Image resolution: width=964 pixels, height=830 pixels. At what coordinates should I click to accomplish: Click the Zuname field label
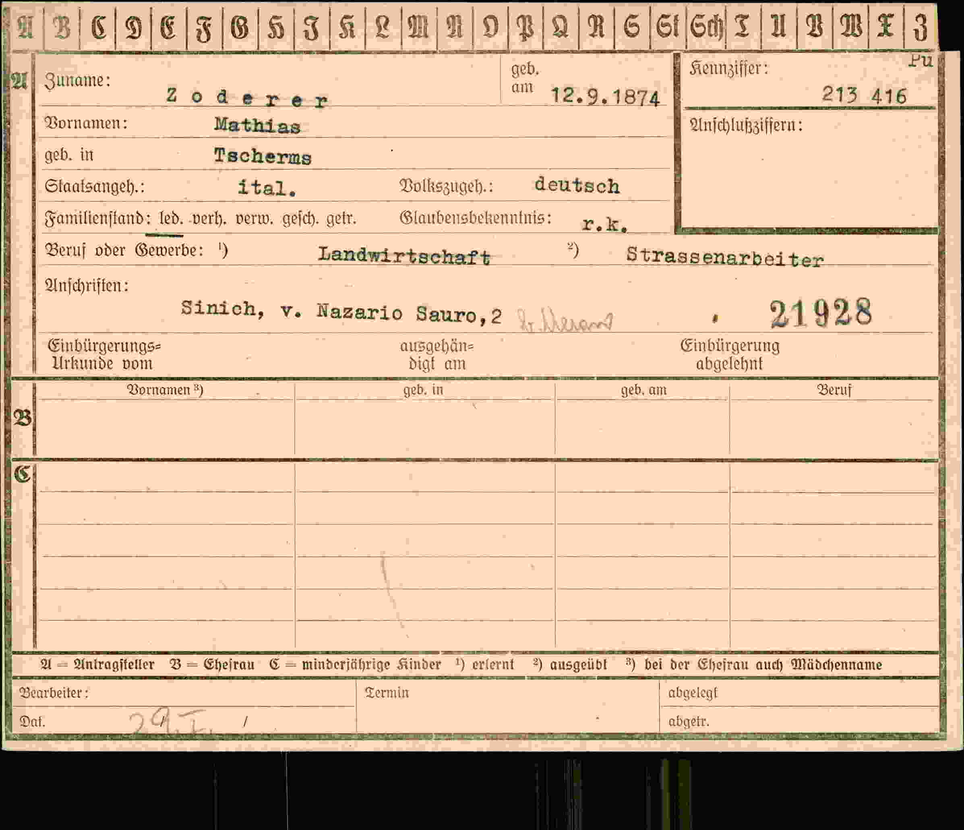(x=78, y=81)
